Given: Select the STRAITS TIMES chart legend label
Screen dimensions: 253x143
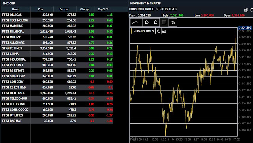Looking at the screenshot, I should (143, 31).
